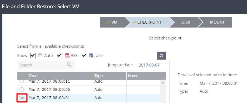
Task: Click the Auto type cell in the 08:00:11 row
Action: click(98, 82)
